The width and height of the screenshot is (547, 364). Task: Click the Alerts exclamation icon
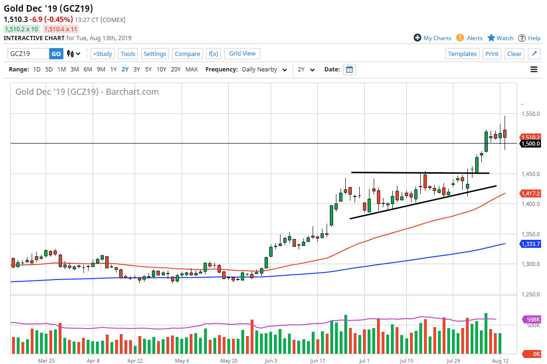pyautogui.click(x=460, y=38)
